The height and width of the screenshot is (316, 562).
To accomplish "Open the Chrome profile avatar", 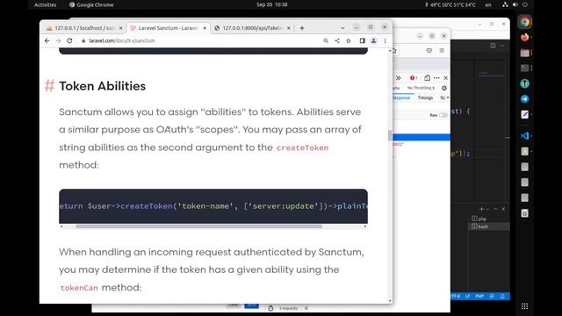I will pos(374,41).
